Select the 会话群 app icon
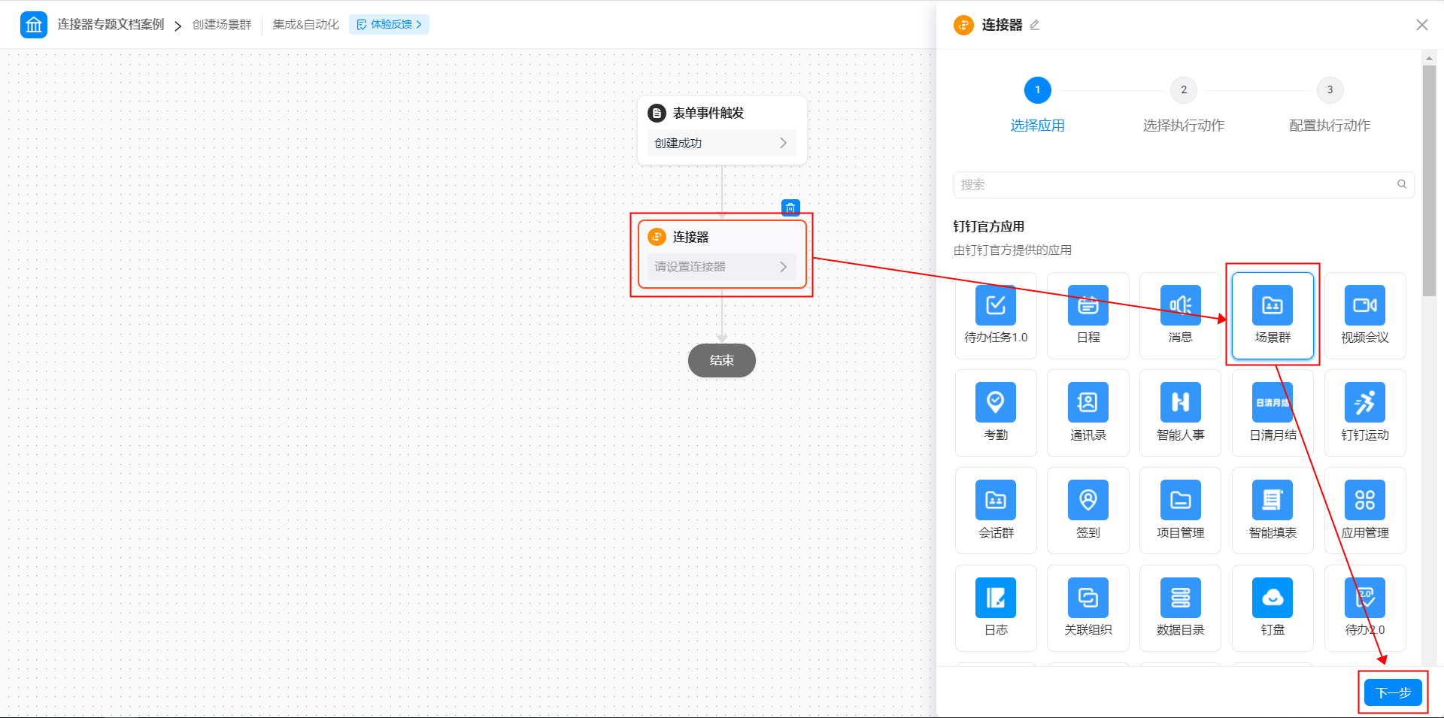Viewport: 1444px width, 718px height. tap(996, 500)
